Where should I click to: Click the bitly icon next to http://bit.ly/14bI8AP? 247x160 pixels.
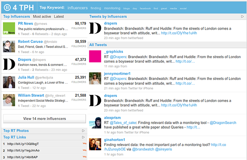pos(84,157)
